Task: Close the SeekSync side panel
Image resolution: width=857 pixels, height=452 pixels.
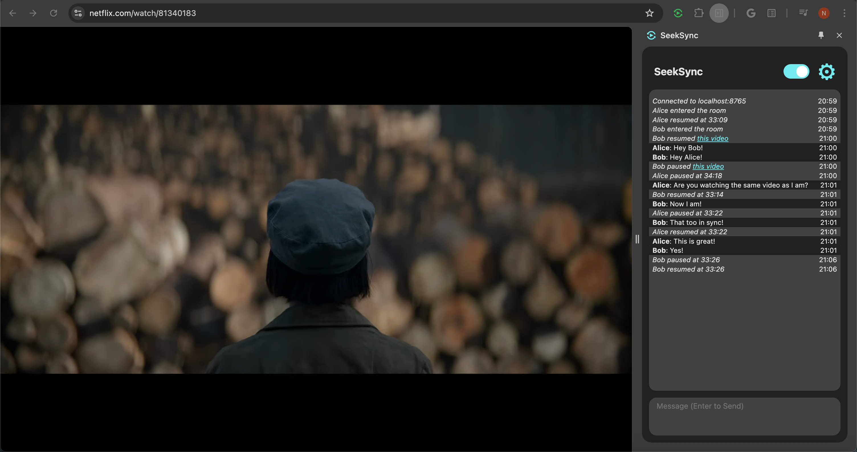Action: click(839, 35)
